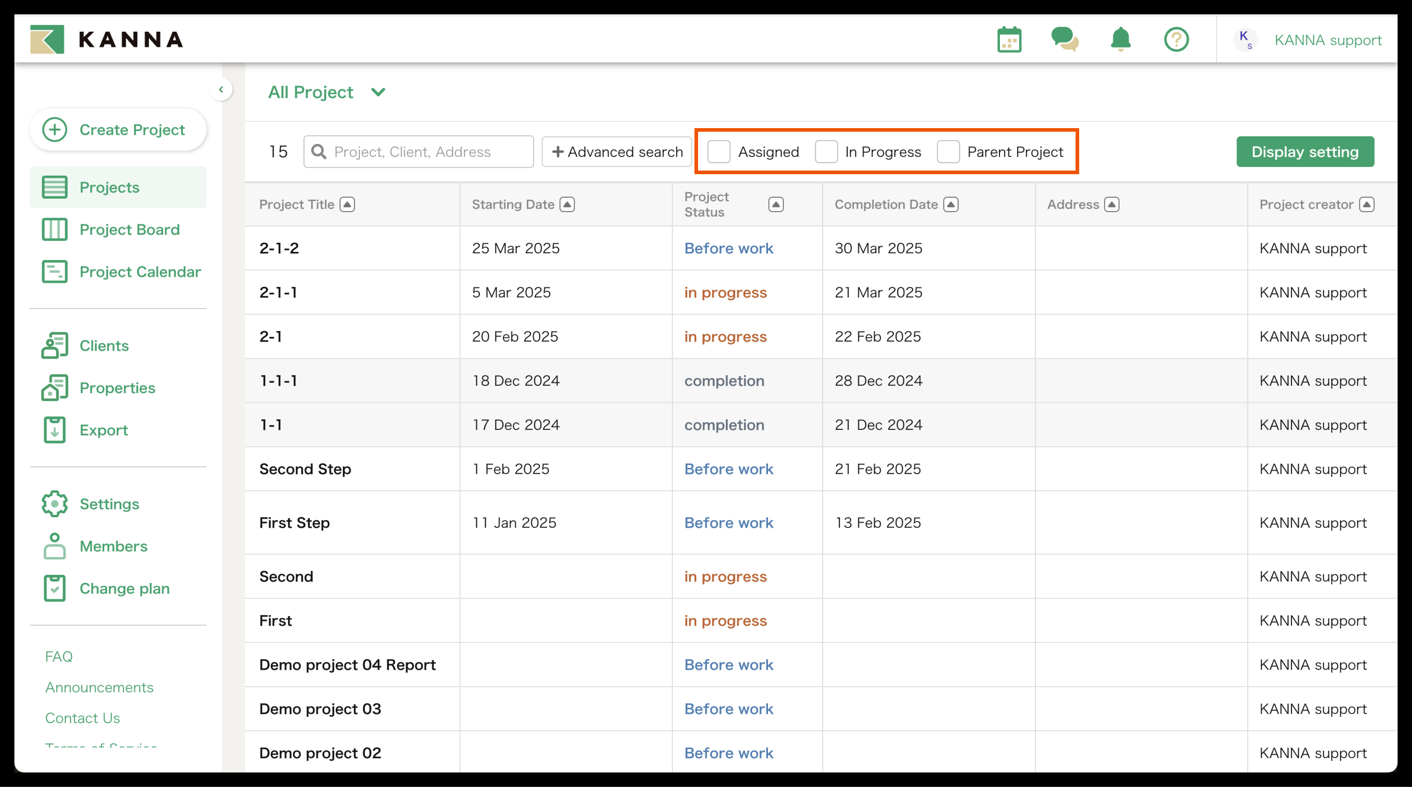
Task: Open Project Calendar in sidebar
Action: tap(140, 272)
